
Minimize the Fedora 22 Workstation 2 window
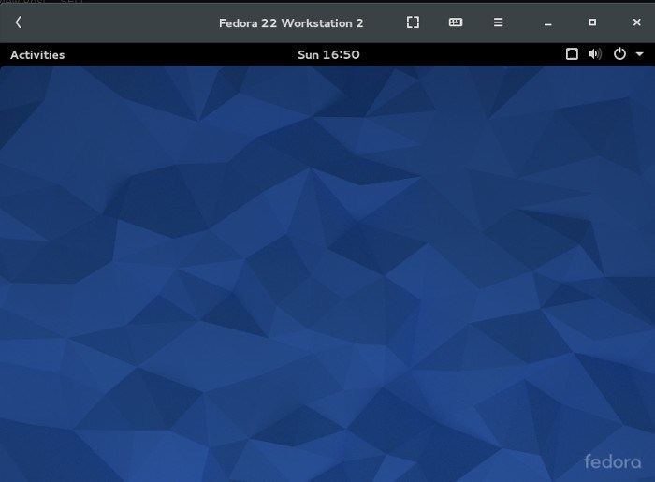548,24
